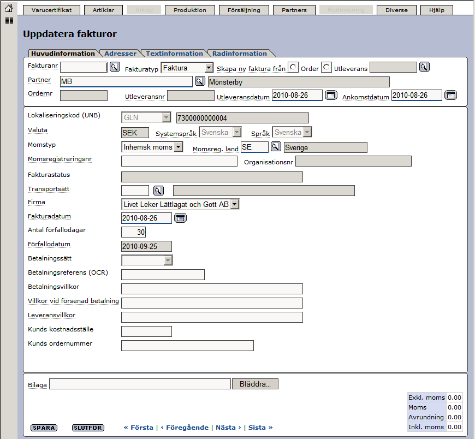
Task: Go to ‹ Föregående invoice
Action: (185, 428)
